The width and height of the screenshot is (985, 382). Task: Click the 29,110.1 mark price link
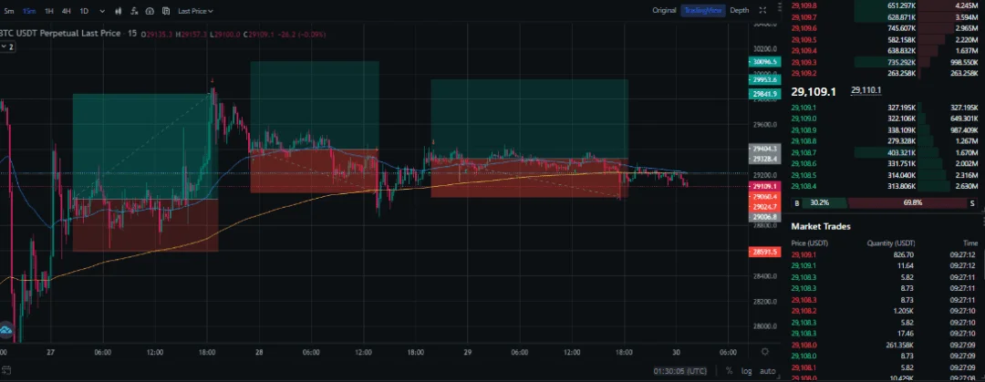(866, 90)
